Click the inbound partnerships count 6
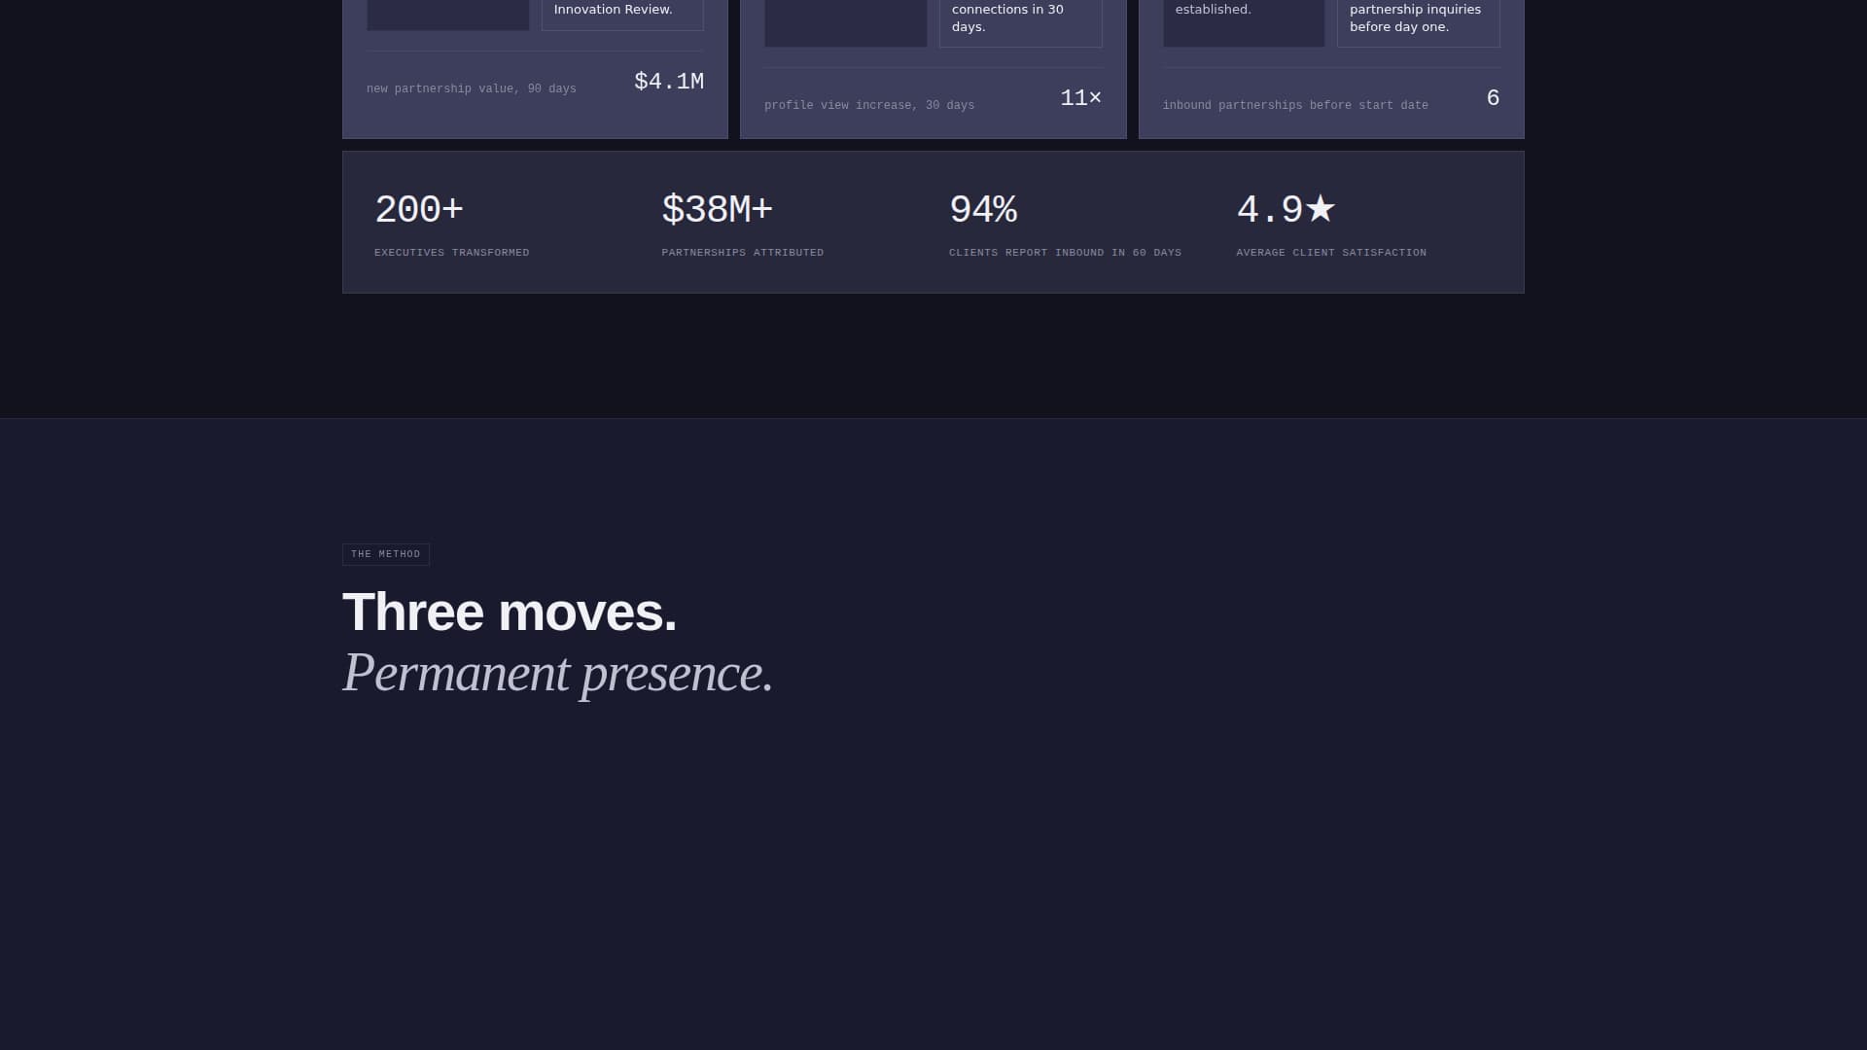This screenshot has height=1050, width=1867. pos(1493,98)
